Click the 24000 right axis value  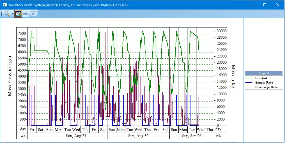(221, 50)
